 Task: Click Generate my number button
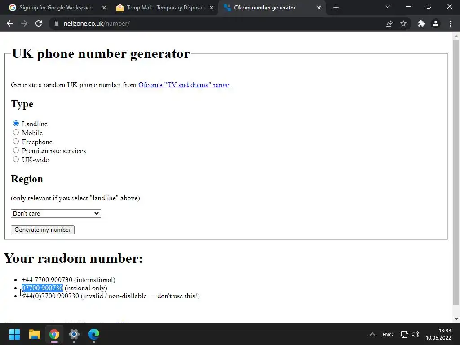coord(43,230)
